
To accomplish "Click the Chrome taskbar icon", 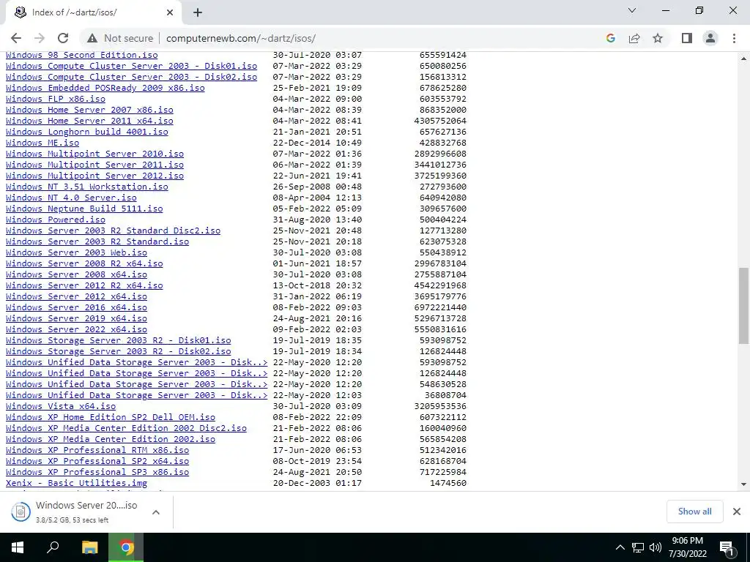I will point(126,547).
